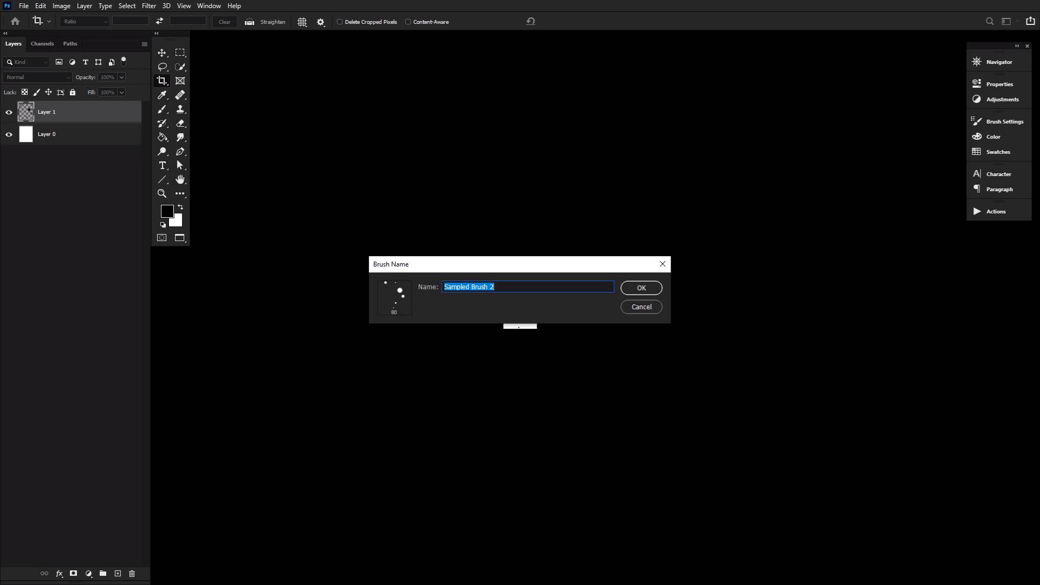Switch to the Channels tab
Screen dimensions: 1040x585
[x=42, y=43]
